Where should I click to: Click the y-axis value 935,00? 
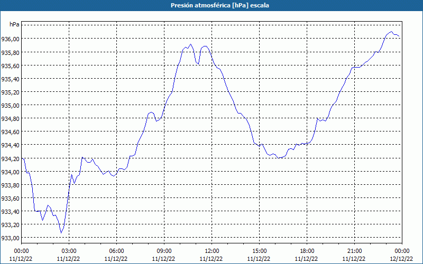10,106
